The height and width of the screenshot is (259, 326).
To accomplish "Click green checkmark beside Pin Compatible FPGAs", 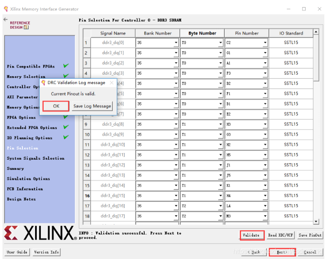I will [x=66, y=66].
